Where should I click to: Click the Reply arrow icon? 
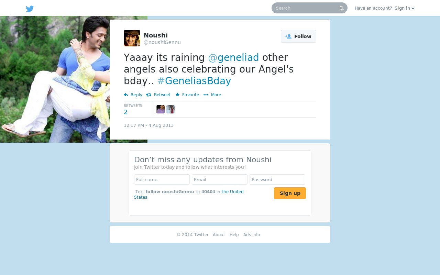tap(126, 95)
